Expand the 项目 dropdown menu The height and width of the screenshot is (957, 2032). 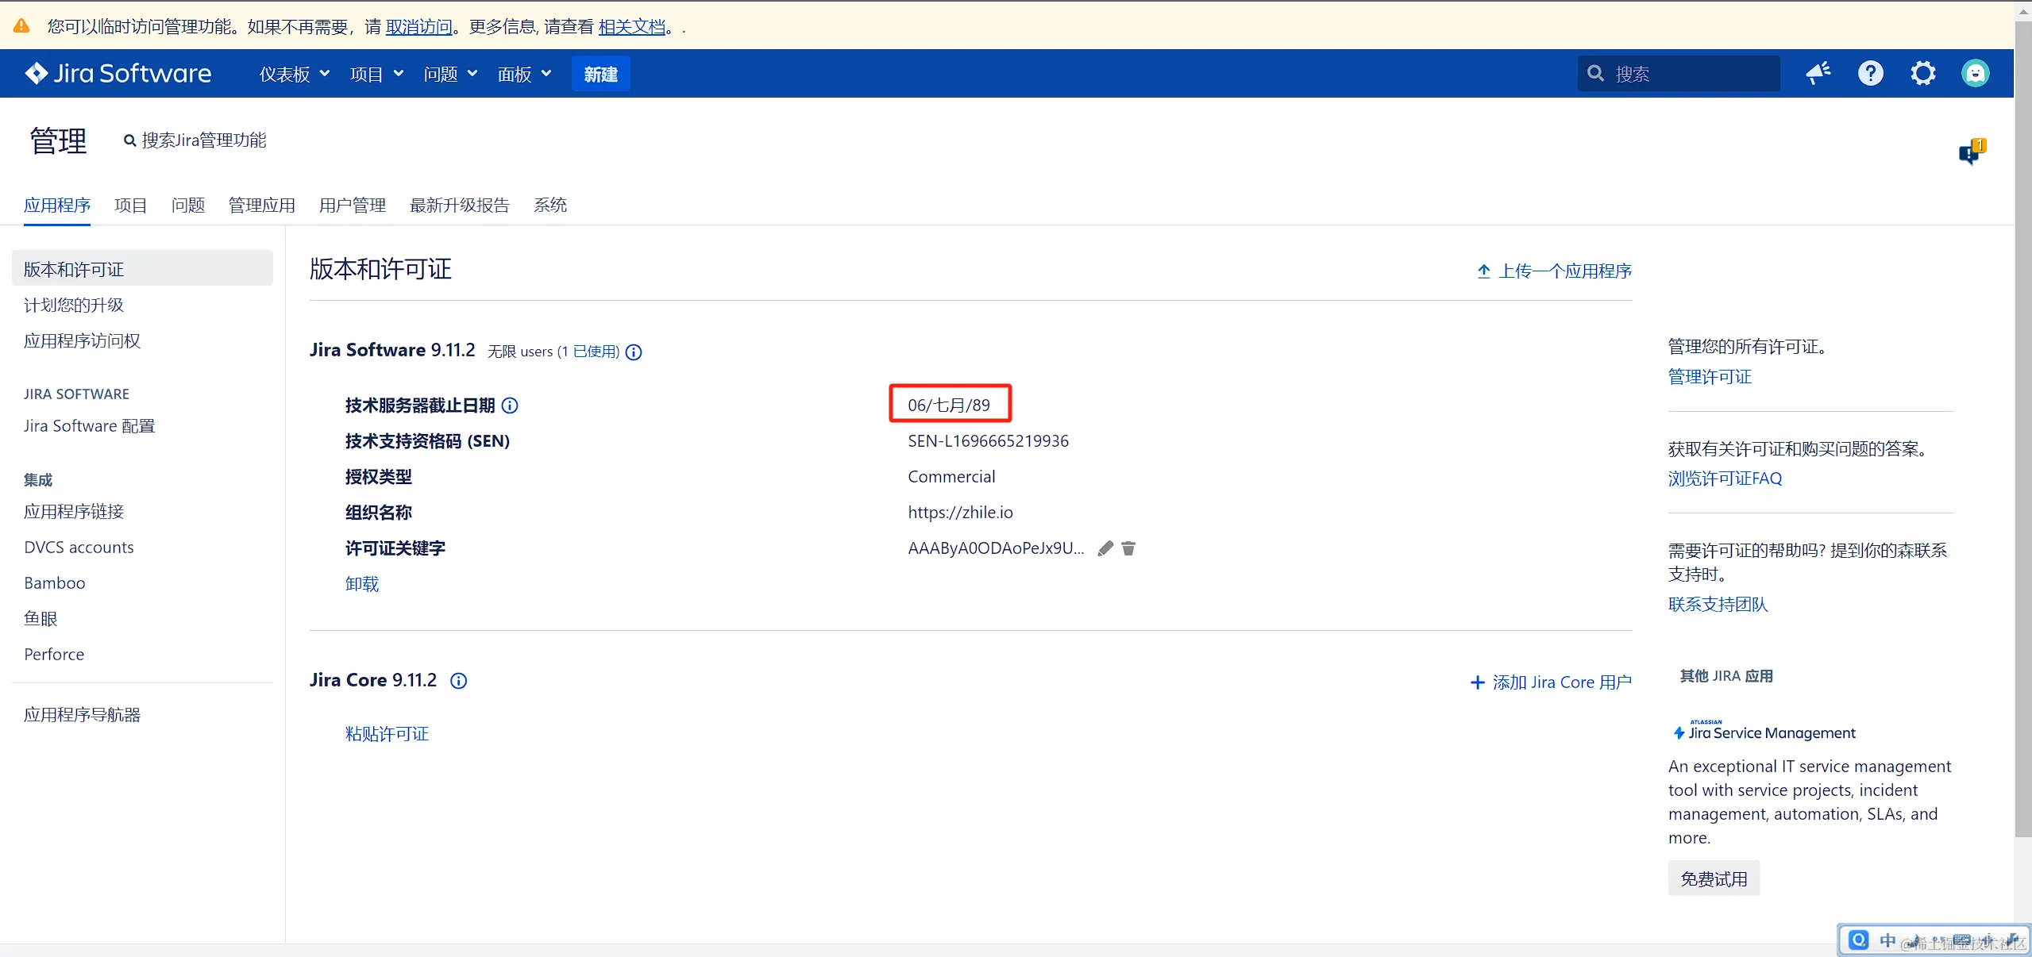tap(376, 74)
